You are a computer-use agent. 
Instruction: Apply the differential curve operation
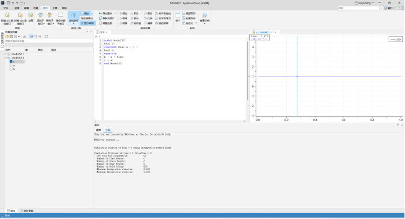pyautogui.click(x=134, y=18)
